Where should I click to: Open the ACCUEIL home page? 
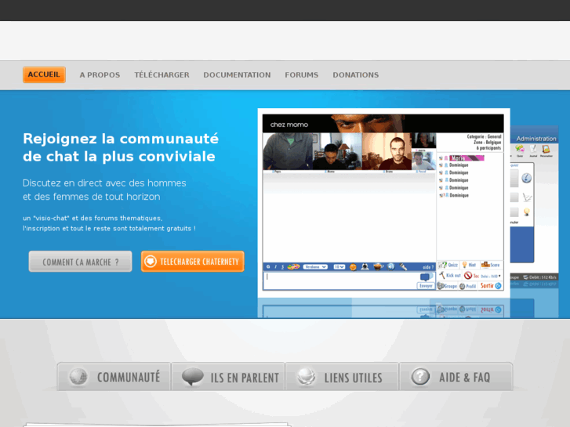tap(44, 74)
